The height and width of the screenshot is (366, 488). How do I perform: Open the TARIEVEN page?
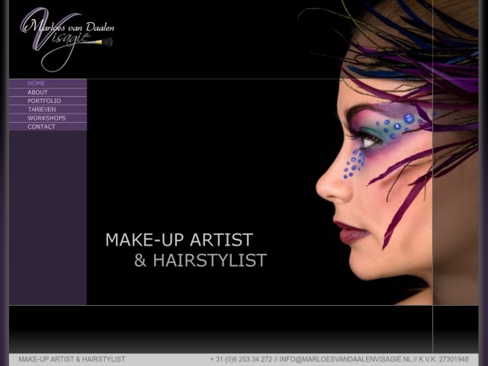pos(42,110)
